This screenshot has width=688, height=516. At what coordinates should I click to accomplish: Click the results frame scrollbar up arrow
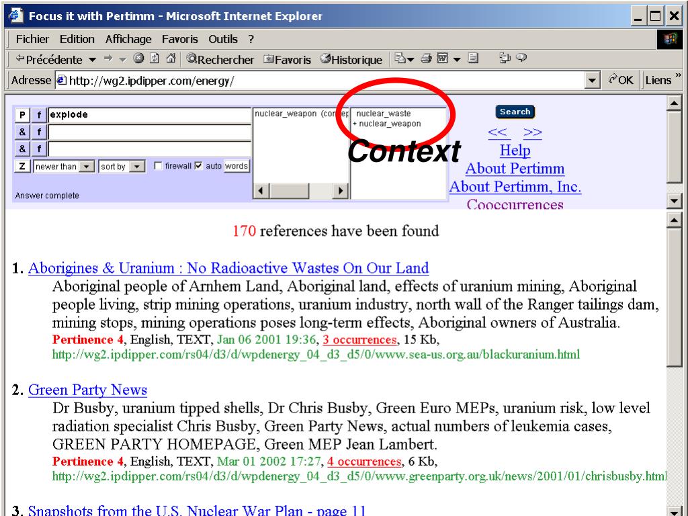pos(674,220)
